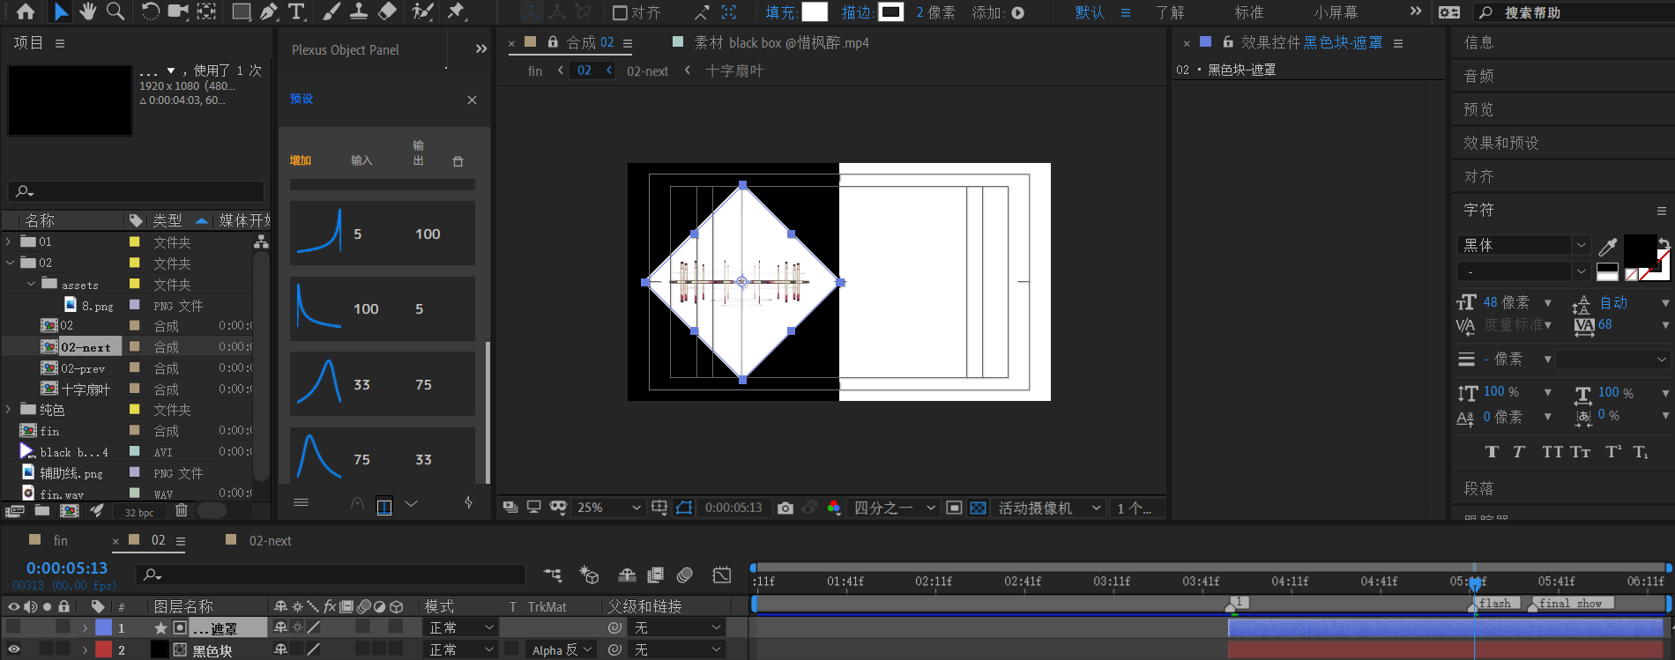Select the Eraser tool
The height and width of the screenshot is (660, 1675).
click(387, 11)
